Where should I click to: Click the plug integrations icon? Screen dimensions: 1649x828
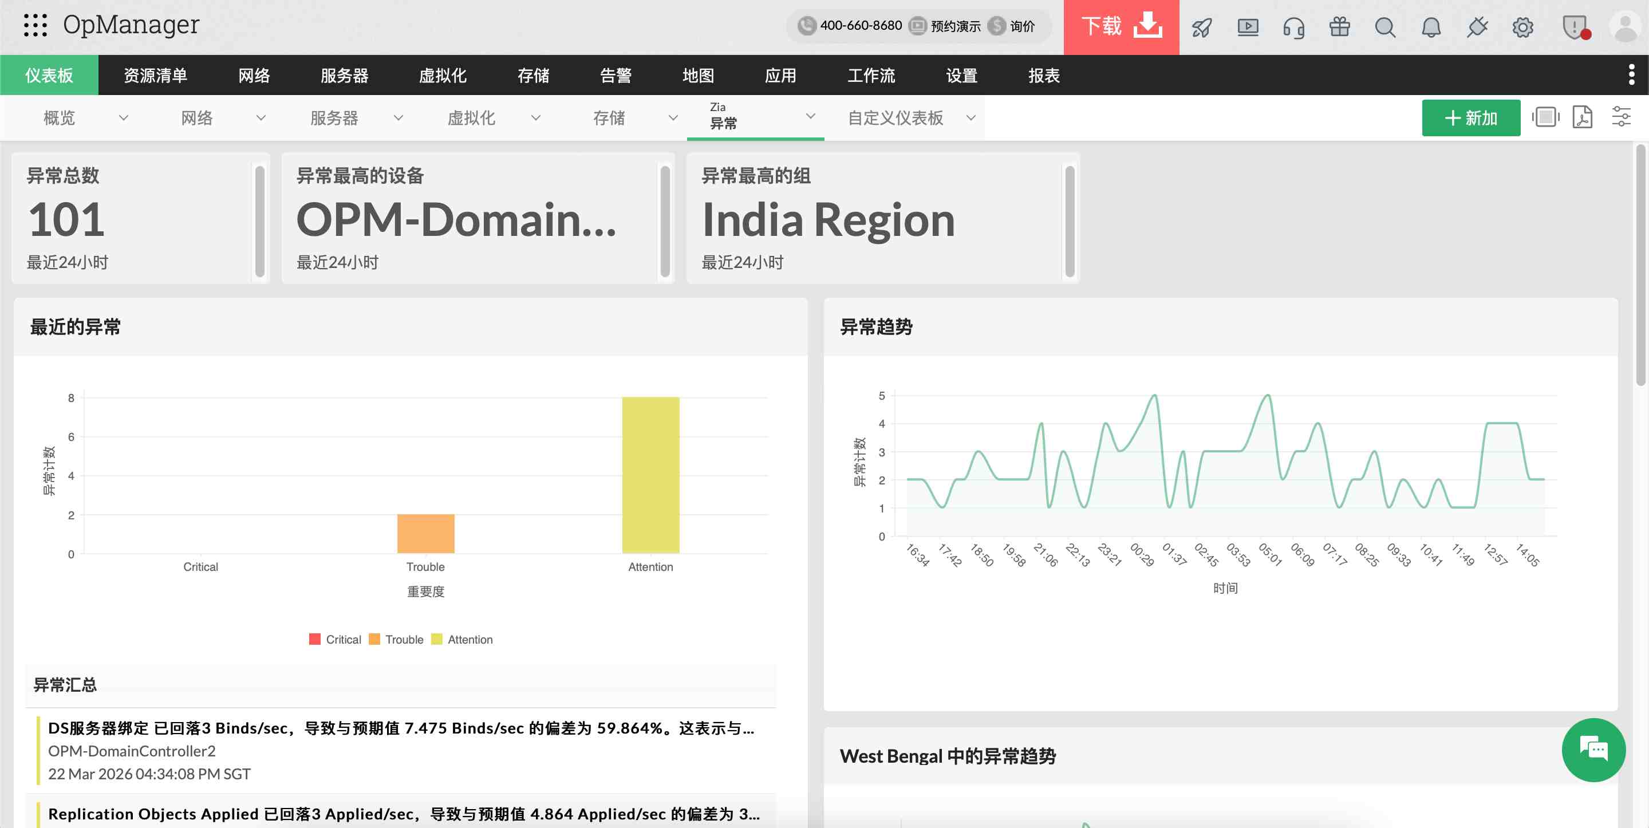click(1477, 27)
